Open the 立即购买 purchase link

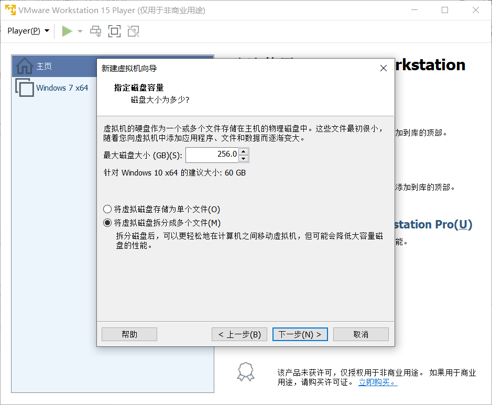[x=378, y=382]
